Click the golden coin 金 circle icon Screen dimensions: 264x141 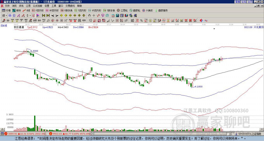tap(150, 21)
